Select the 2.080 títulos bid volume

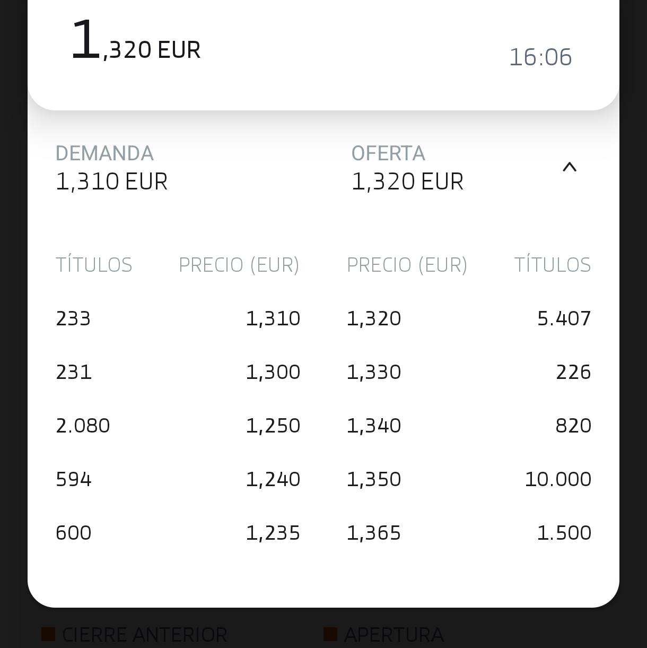click(x=83, y=426)
